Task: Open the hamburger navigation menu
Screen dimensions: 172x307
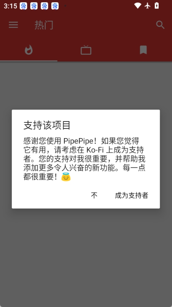Action: pos(13,25)
